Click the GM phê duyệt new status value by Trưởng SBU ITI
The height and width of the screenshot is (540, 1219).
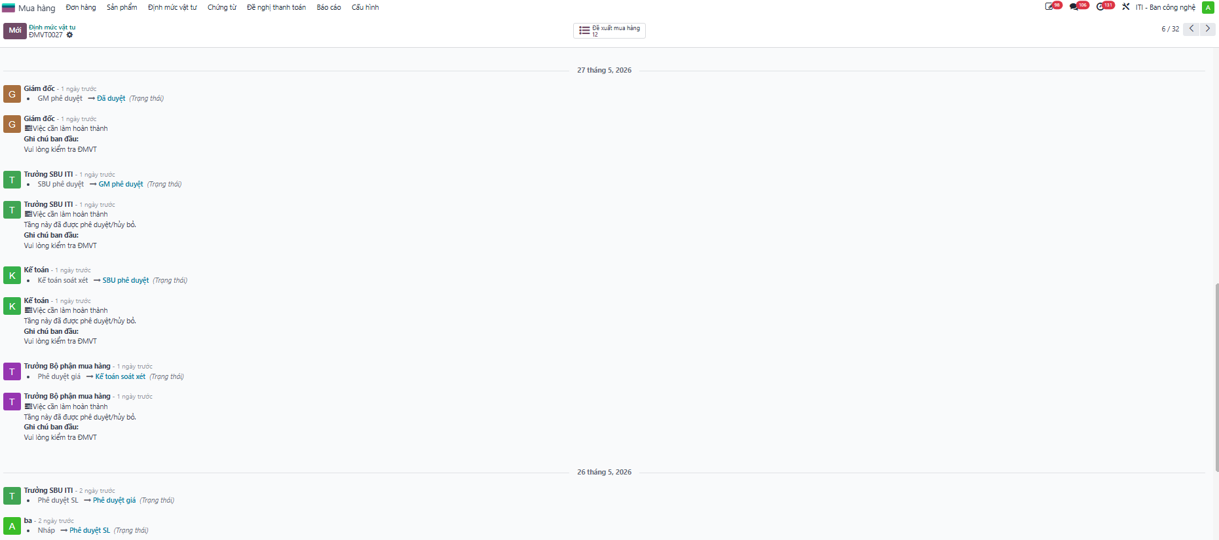(121, 184)
